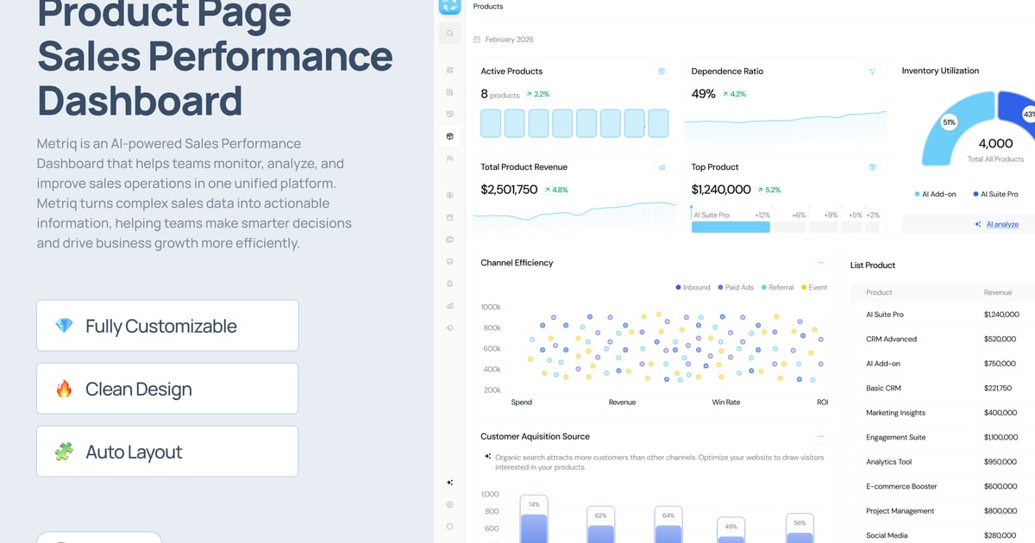Open Channel Efficiency more options menu
This screenshot has width=1035, height=543.
[x=820, y=263]
